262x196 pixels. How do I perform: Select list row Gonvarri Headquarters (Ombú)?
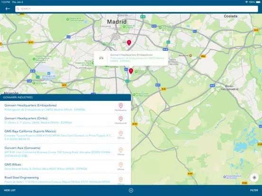coord(65,120)
